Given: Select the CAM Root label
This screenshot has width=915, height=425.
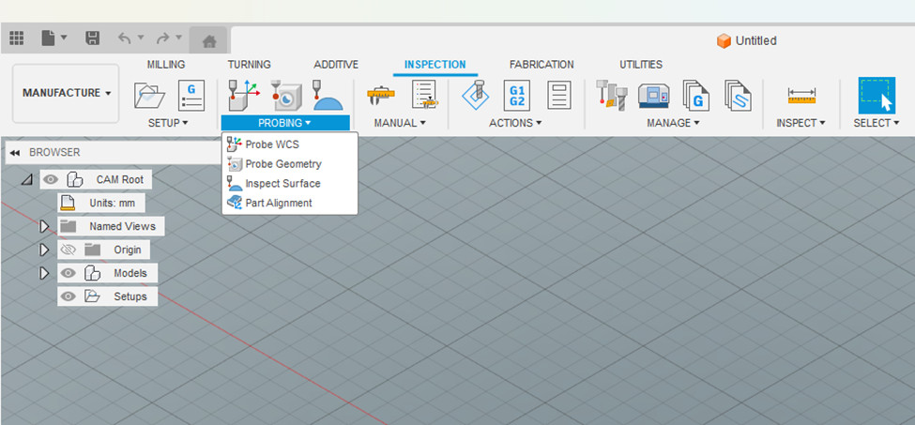Looking at the screenshot, I should tap(119, 179).
